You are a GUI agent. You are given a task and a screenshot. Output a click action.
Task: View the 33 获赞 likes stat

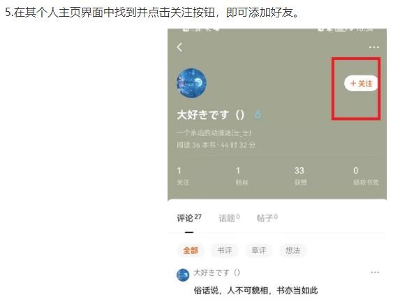[300, 176]
